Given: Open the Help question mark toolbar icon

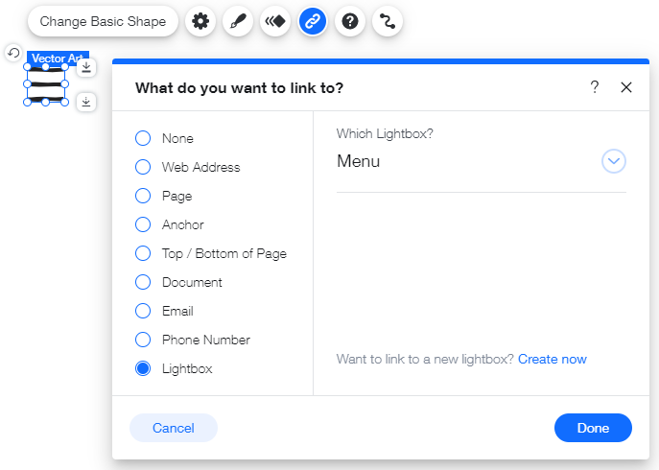Looking at the screenshot, I should point(350,21).
